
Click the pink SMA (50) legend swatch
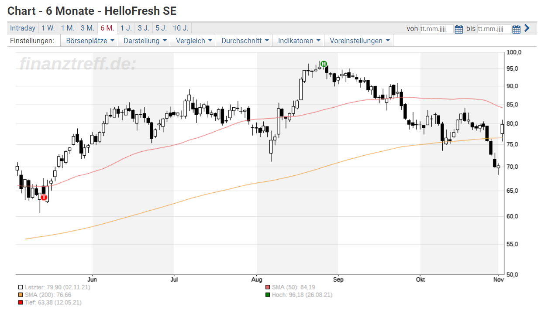[x=268, y=287]
